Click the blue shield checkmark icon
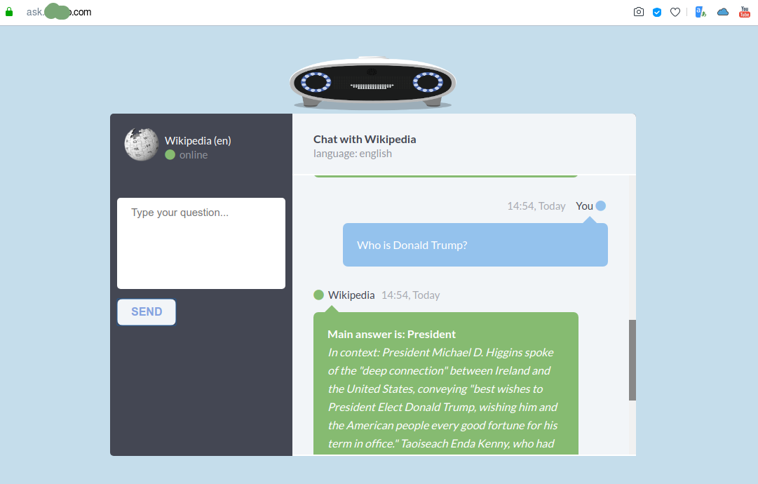758x484 pixels. [657, 12]
